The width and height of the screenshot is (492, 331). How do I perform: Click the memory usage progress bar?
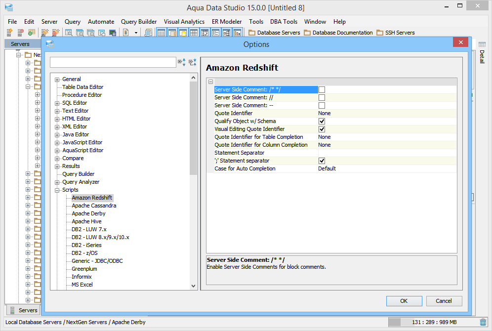[433, 322]
